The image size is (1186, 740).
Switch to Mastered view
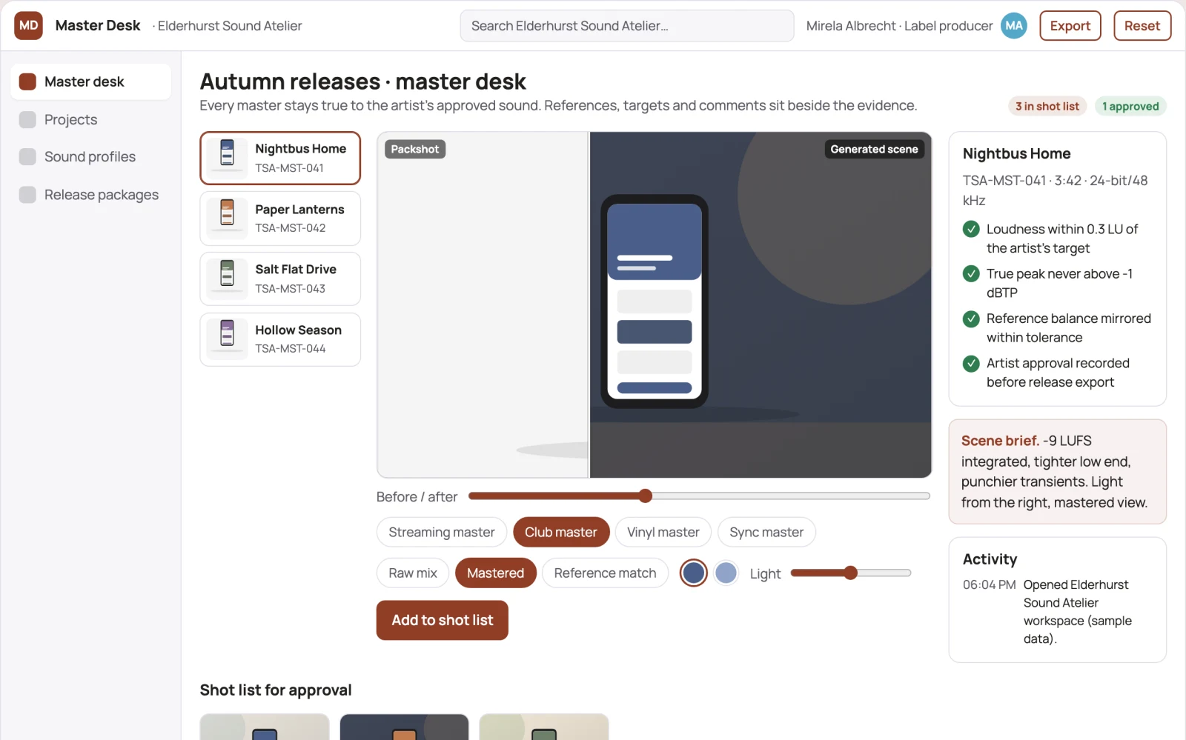pos(496,573)
